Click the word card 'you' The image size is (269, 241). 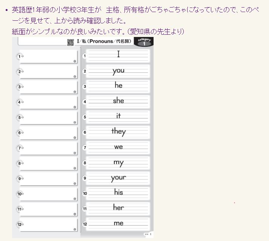(x=118, y=71)
